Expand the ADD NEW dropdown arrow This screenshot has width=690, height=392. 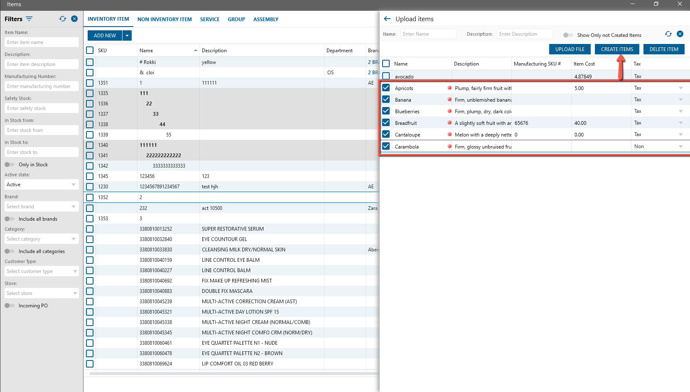pos(127,36)
